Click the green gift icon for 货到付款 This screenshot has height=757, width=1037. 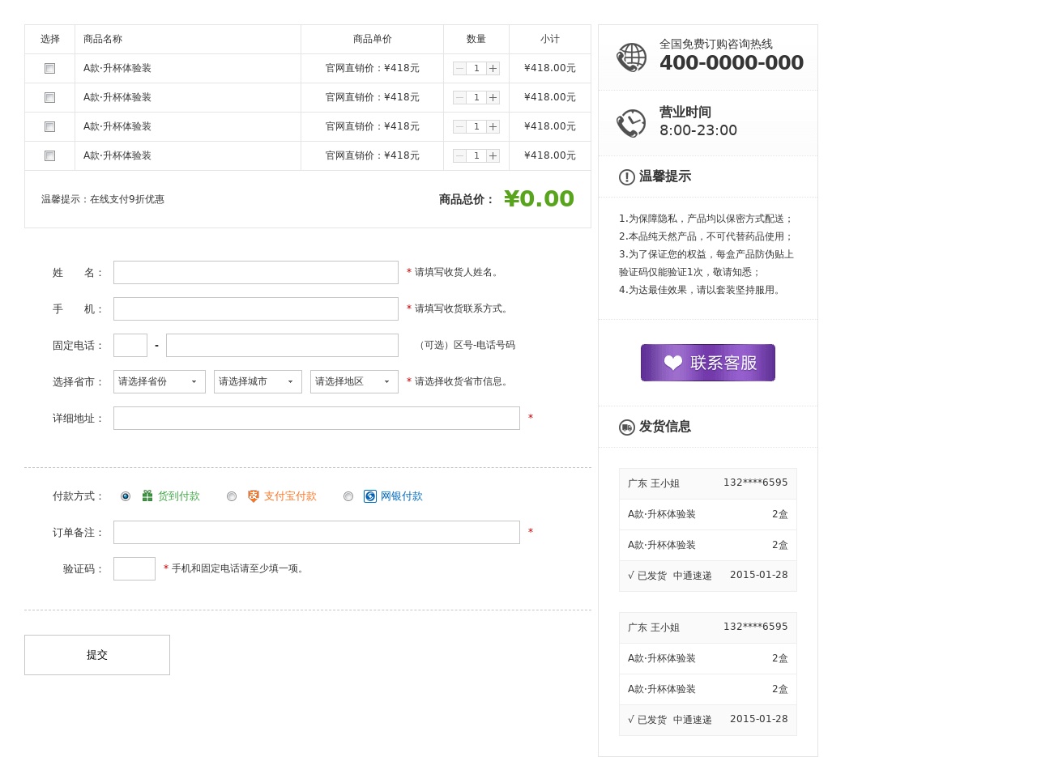pos(147,495)
